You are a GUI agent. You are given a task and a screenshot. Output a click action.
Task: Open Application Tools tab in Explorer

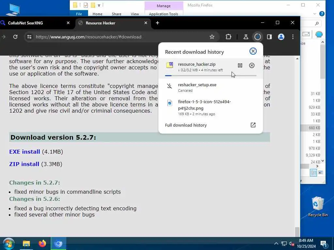coord(163,14)
